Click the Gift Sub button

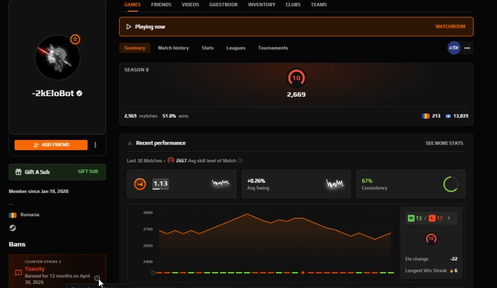88,171
